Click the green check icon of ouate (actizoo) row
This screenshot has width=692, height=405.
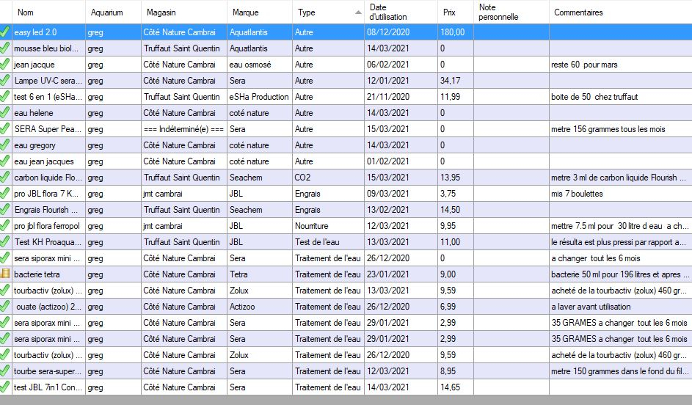tap(5, 306)
